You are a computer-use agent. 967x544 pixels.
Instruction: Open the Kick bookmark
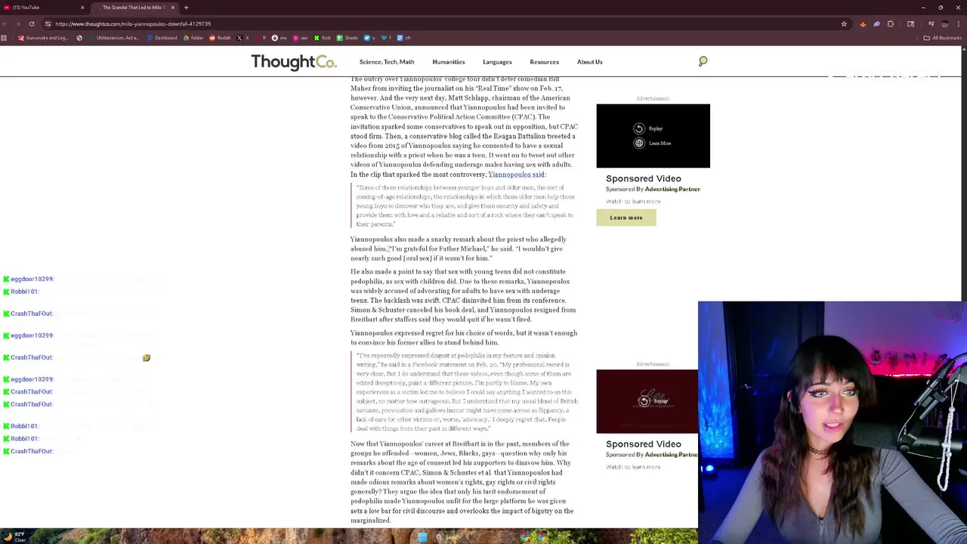click(323, 38)
